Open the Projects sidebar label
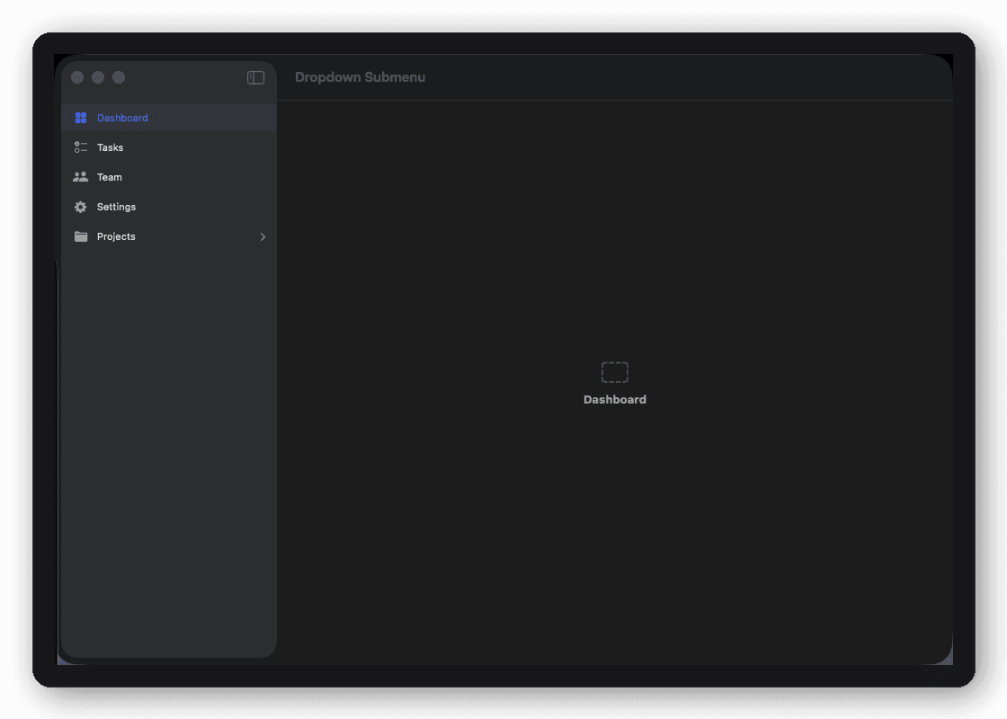The image size is (1007, 719). point(116,236)
